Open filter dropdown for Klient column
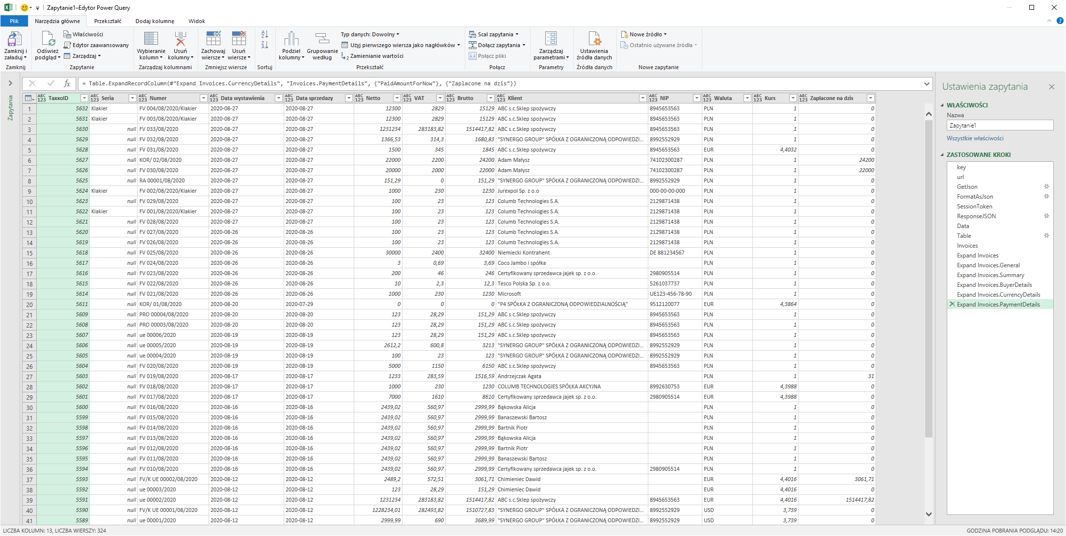Image resolution: width=1066 pixels, height=536 pixels. (642, 98)
